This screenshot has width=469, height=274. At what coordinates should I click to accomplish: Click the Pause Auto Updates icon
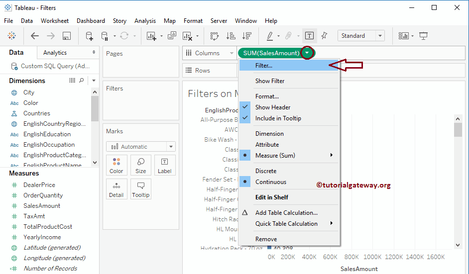[x=105, y=36]
